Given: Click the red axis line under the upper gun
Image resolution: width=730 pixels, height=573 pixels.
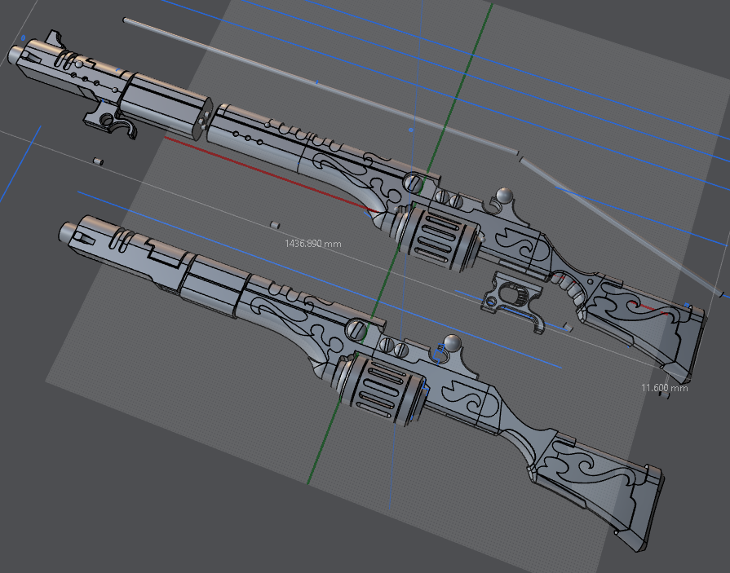Looking at the screenshot, I should (270, 174).
